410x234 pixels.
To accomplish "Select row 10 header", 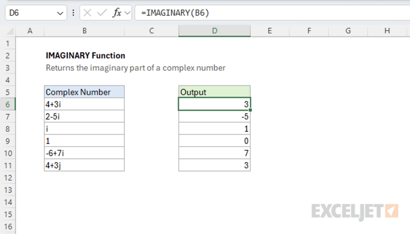I will [8, 153].
